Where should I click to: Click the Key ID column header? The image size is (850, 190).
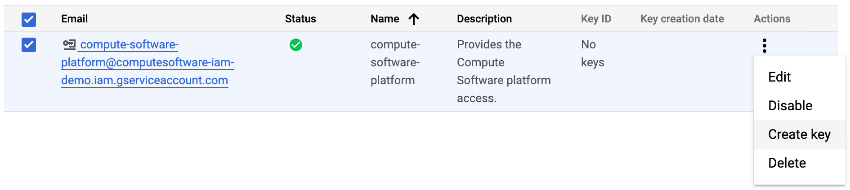click(596, 19)
